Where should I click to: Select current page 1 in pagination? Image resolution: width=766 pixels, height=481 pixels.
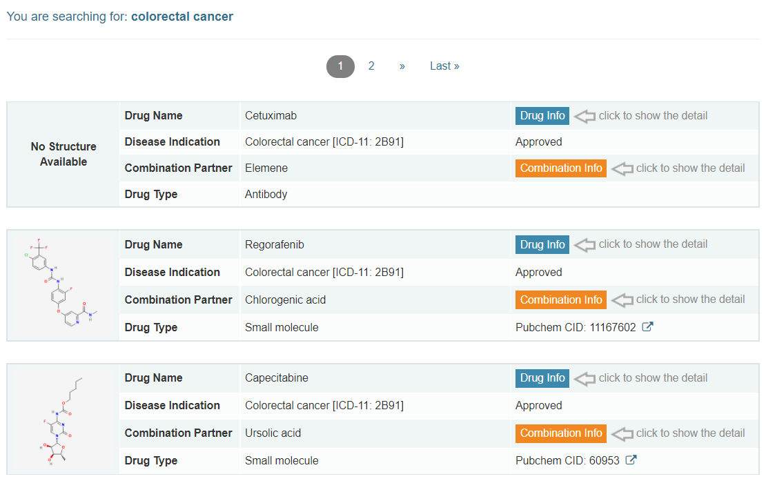click(340, 66)
